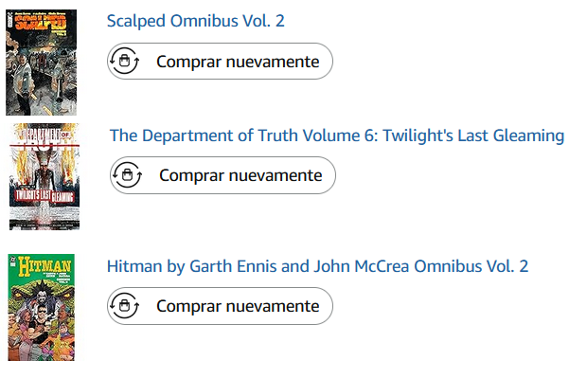Image resolution: width=569 pixels, height=379 pixels.
Task: Open the Scalped Omnibus Vol. 2 title link
Action: [195, 20]
